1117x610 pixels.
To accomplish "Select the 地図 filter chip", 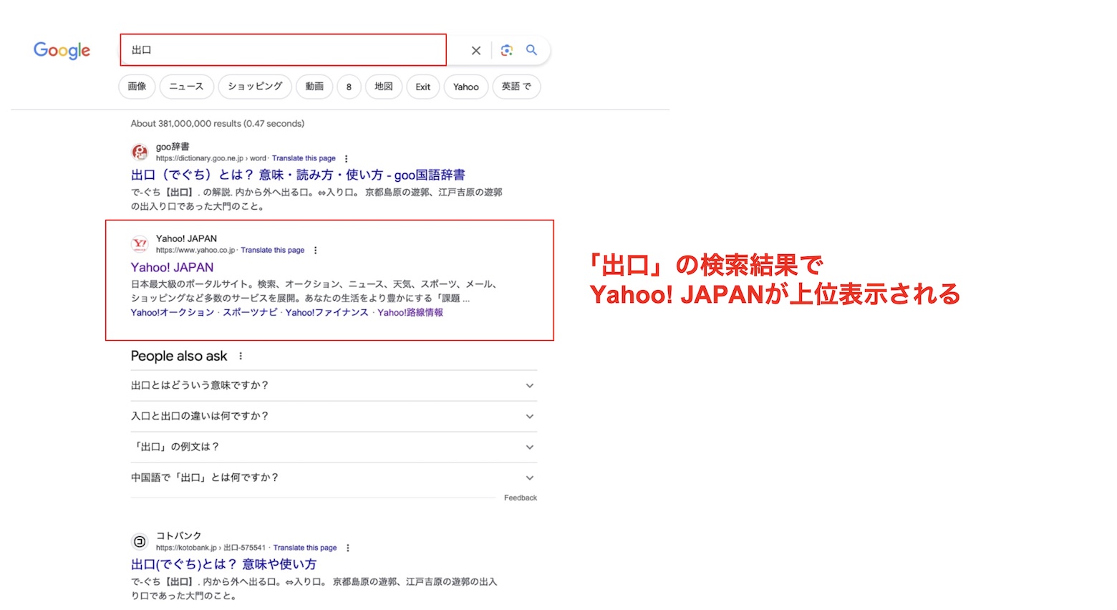I will [384, 87].
